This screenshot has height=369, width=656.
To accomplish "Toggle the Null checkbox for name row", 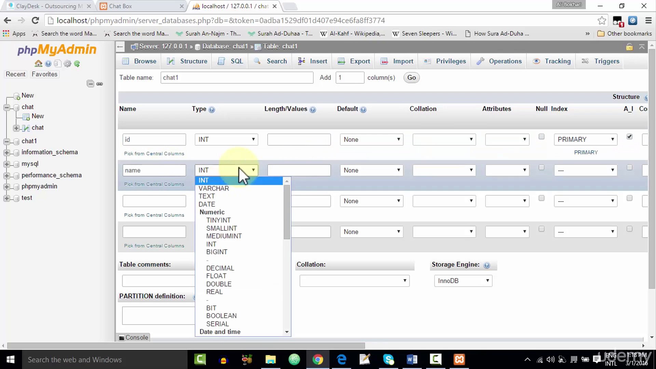I will pos(541,167).
